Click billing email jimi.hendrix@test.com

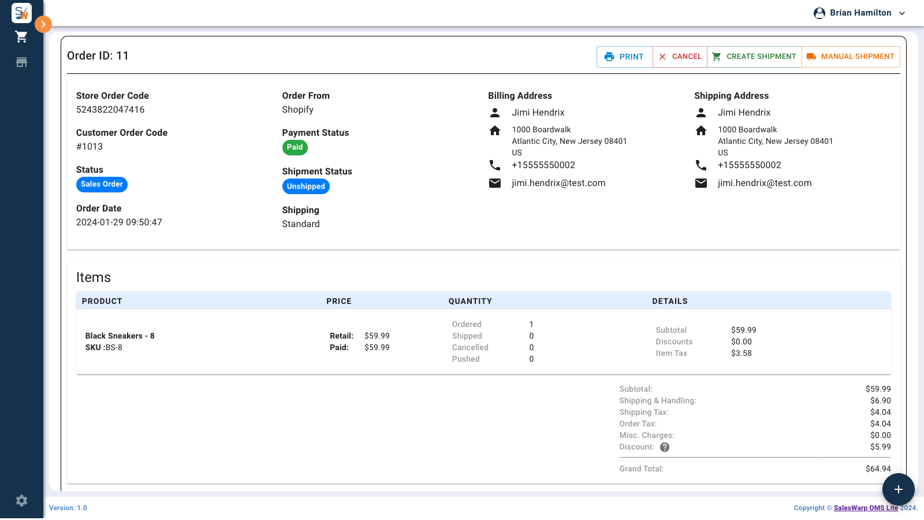tap(558, 183)
